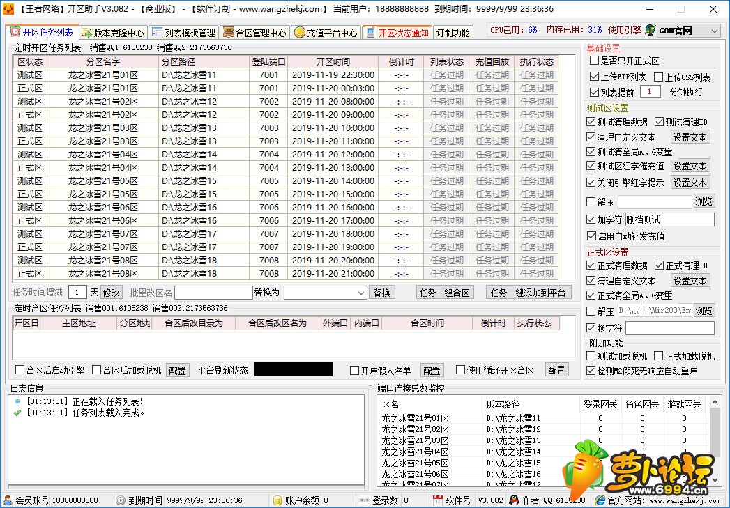Enable 使用循环开区合区 checkbox

461,370
